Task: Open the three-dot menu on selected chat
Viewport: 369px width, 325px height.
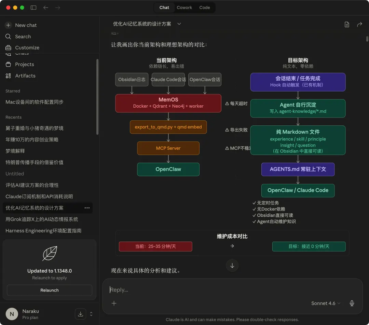Action: [87, 208]
